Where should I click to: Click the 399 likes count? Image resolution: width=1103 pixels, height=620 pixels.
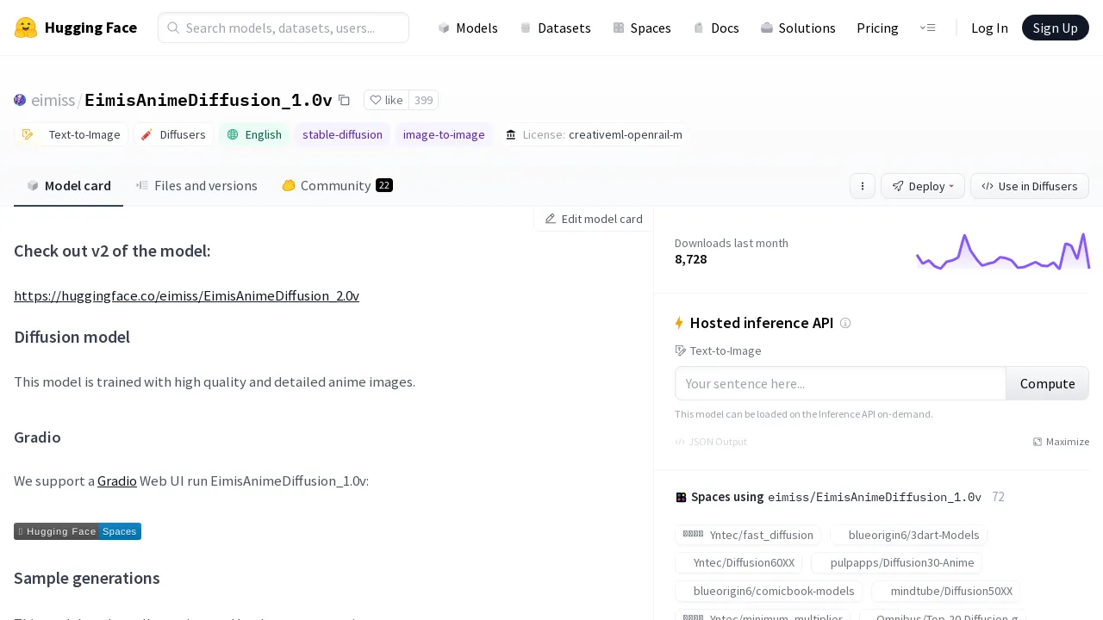(x=423, y=100)
